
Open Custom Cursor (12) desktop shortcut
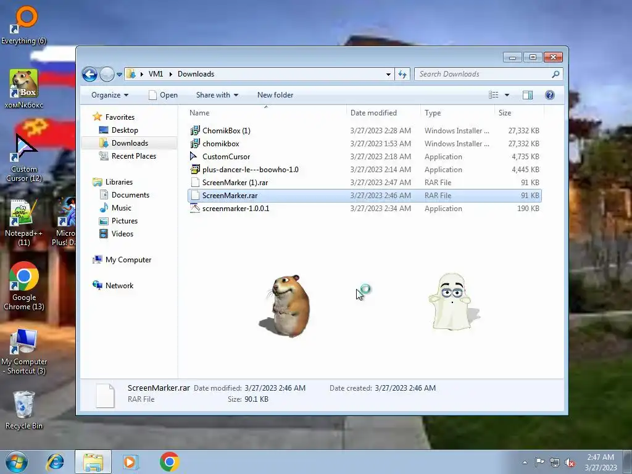click(x=23, y=158)
